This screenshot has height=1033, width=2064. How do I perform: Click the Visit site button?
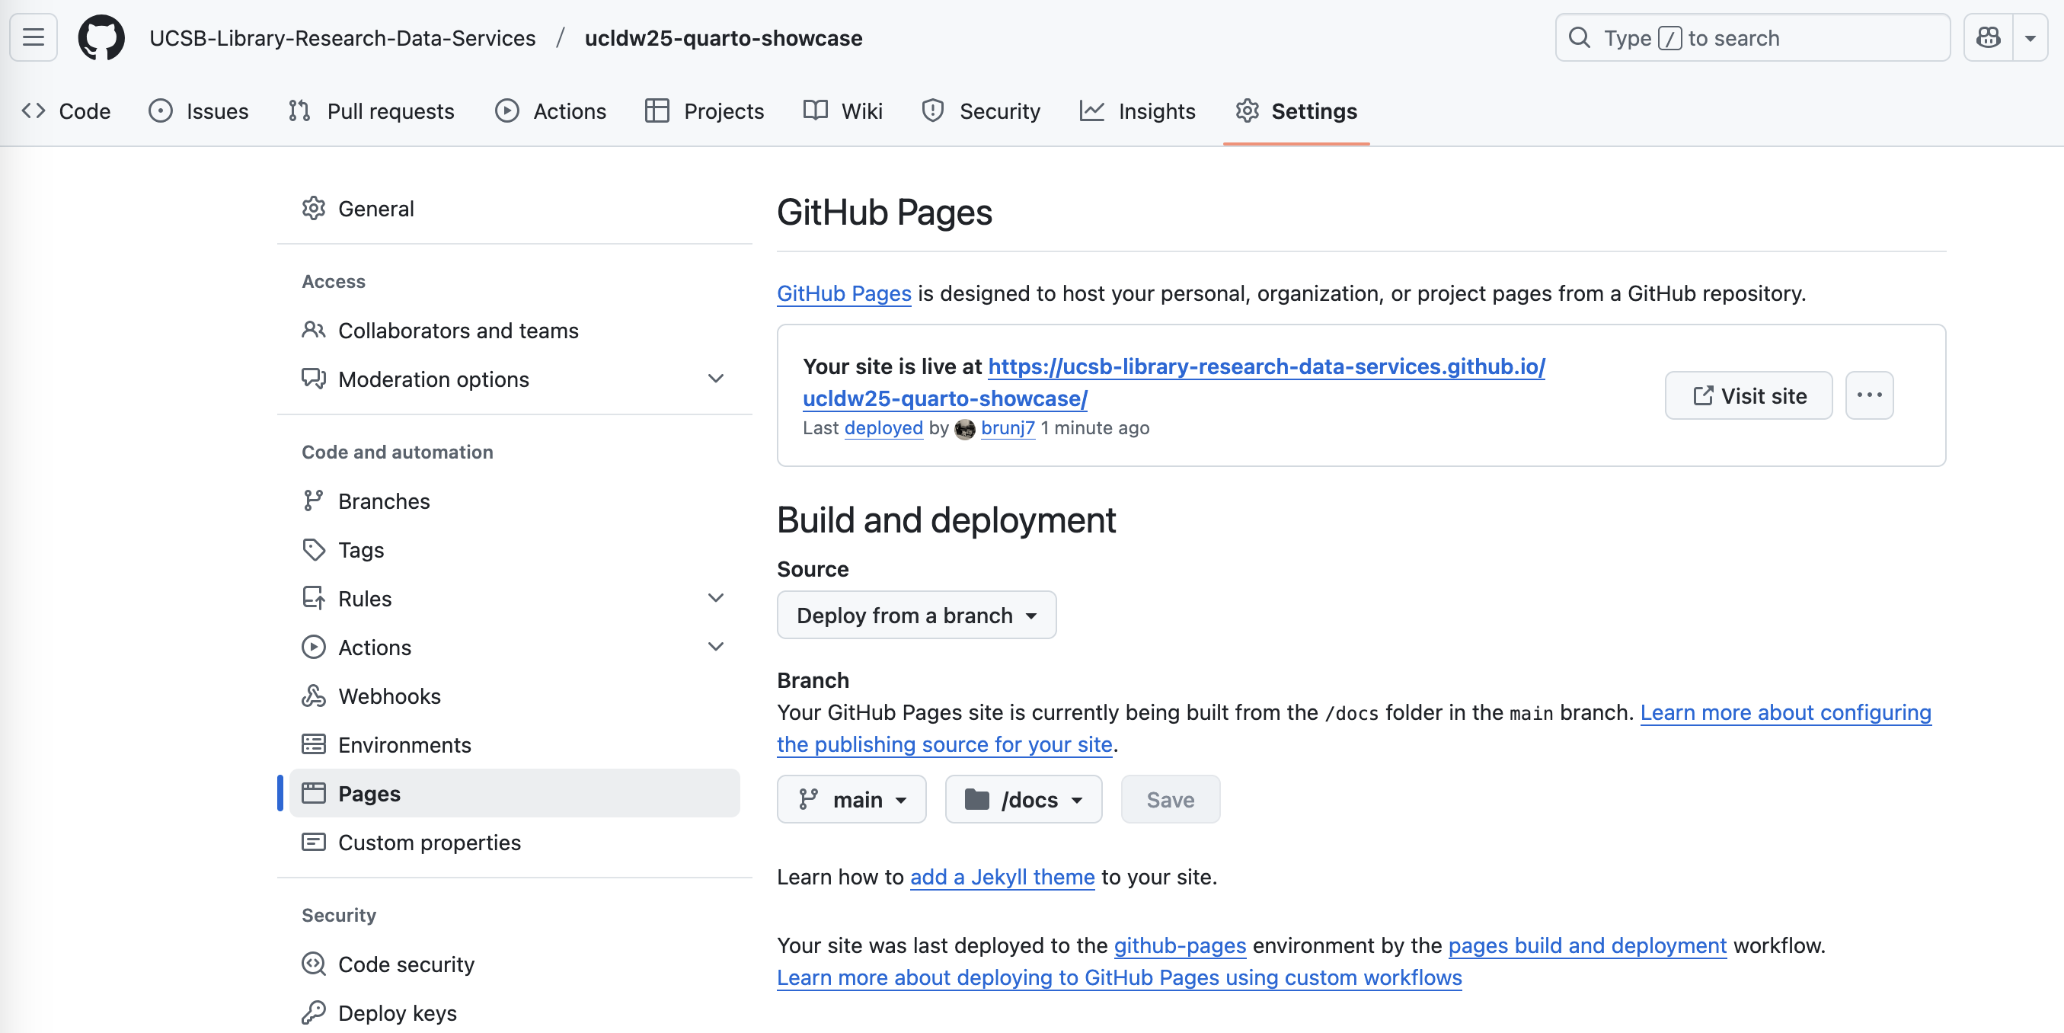point(1749,395)
